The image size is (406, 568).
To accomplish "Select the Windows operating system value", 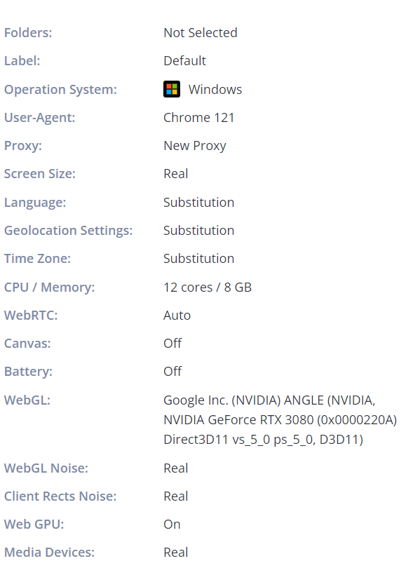I will click(215, 90).
